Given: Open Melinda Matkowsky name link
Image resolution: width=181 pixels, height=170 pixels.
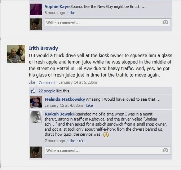Looking at the screenshot, I should [x=65, y=99].
